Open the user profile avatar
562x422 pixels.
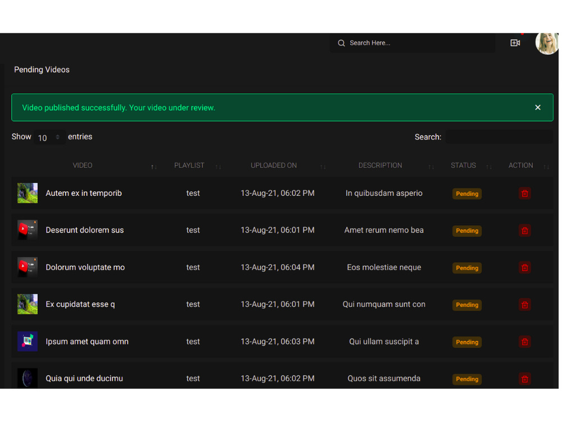coord(547,43)
